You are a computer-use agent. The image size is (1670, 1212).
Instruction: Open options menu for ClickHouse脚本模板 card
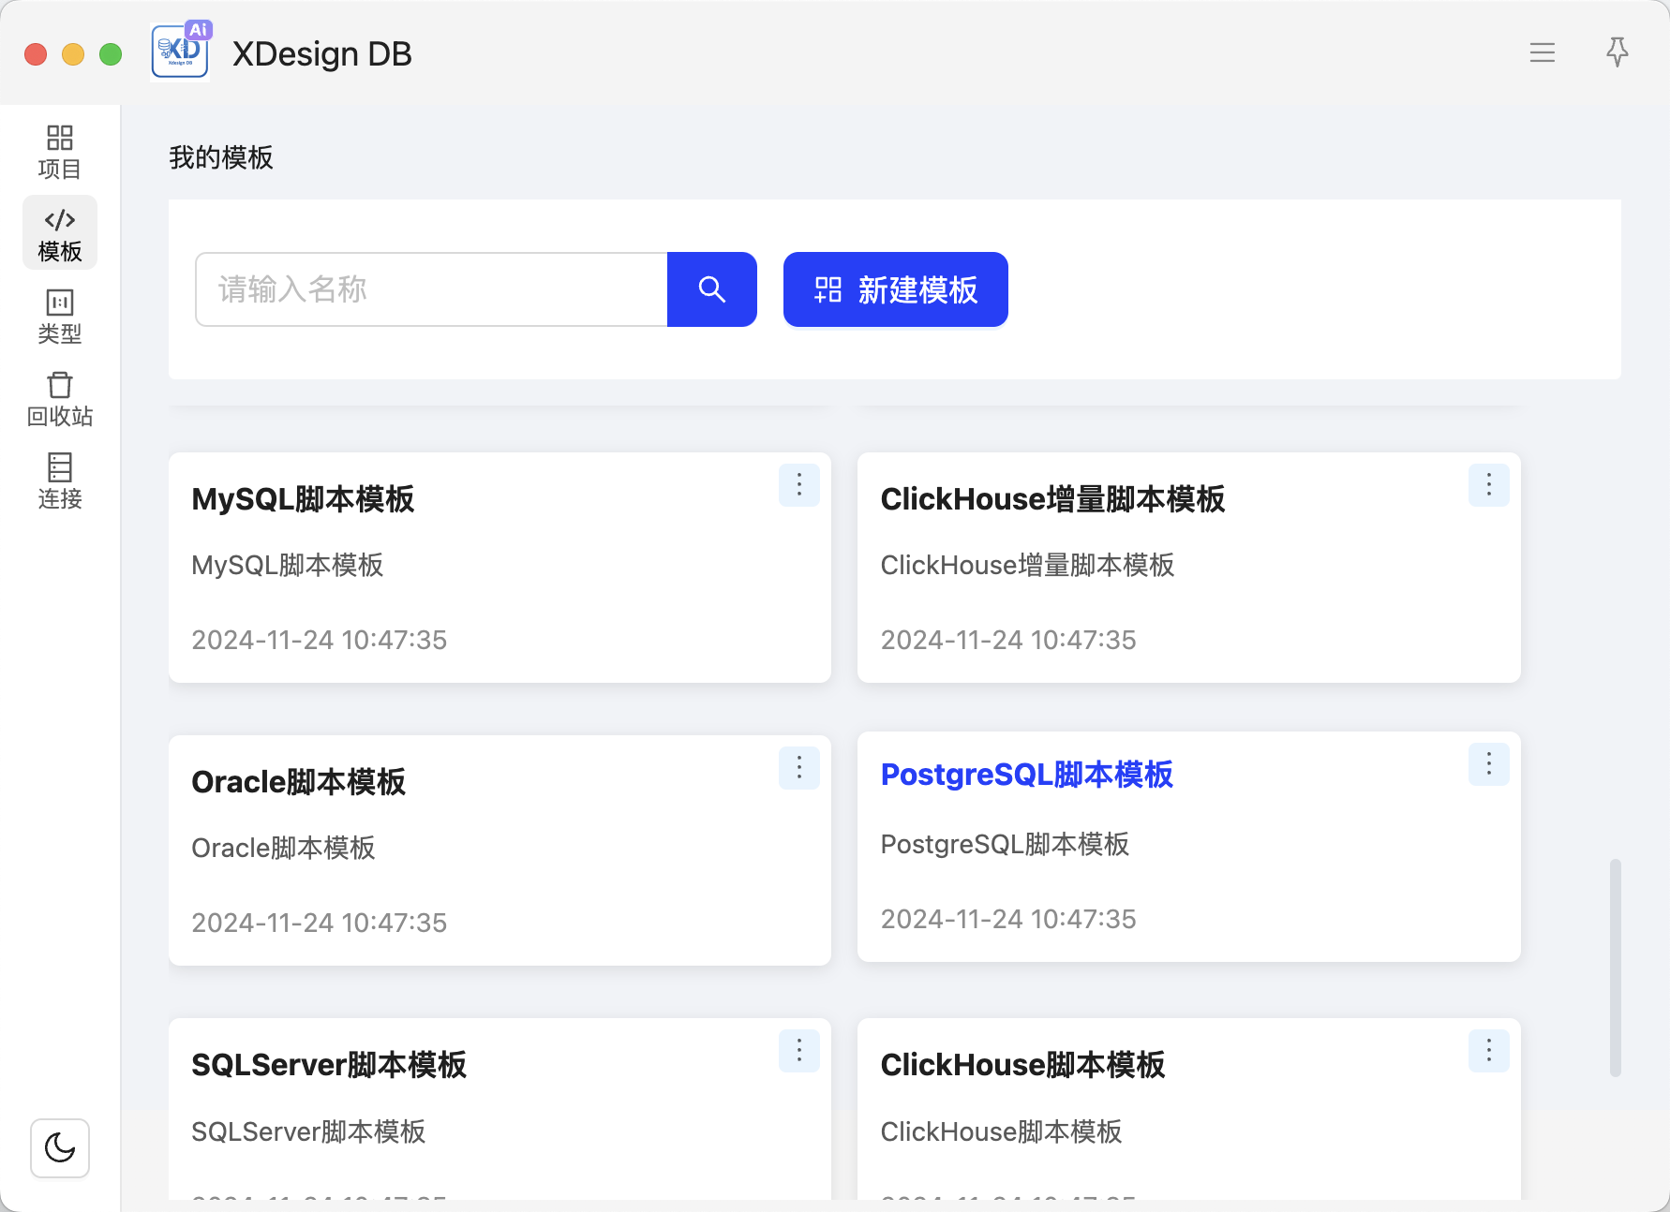click(x=1489, y=1051)
